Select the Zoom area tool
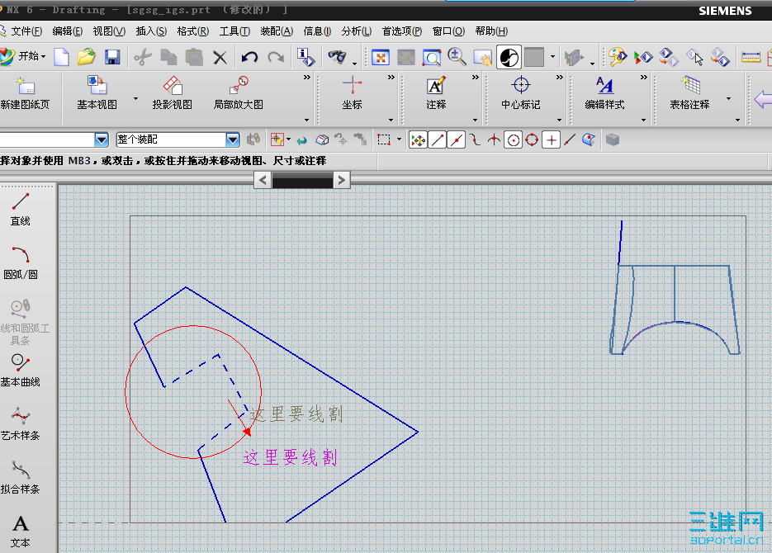This screenshot has height=553, width=772. (x=432, y=58)
